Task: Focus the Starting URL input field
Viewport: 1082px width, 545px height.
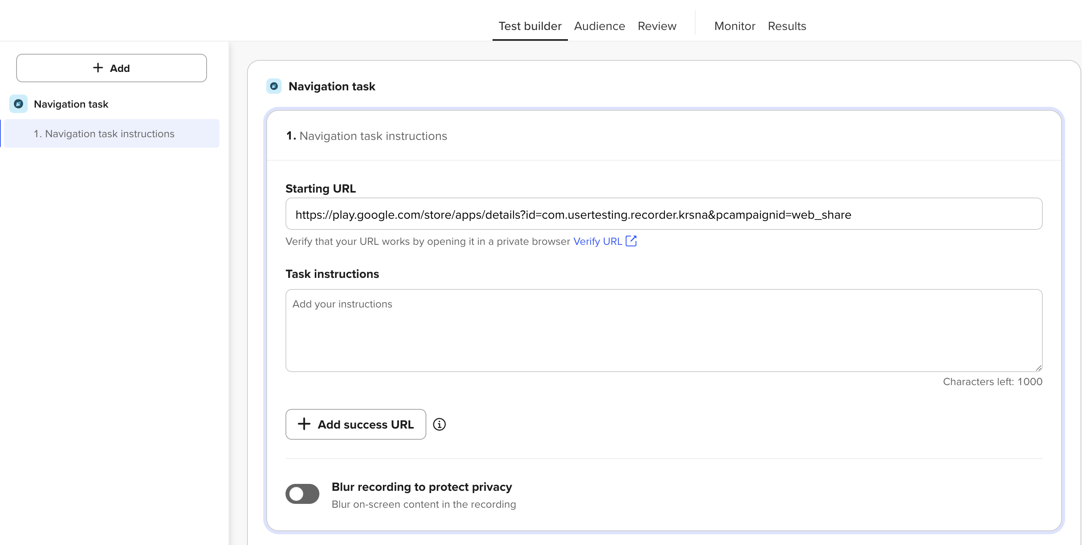Action: [x=664, y=214]
